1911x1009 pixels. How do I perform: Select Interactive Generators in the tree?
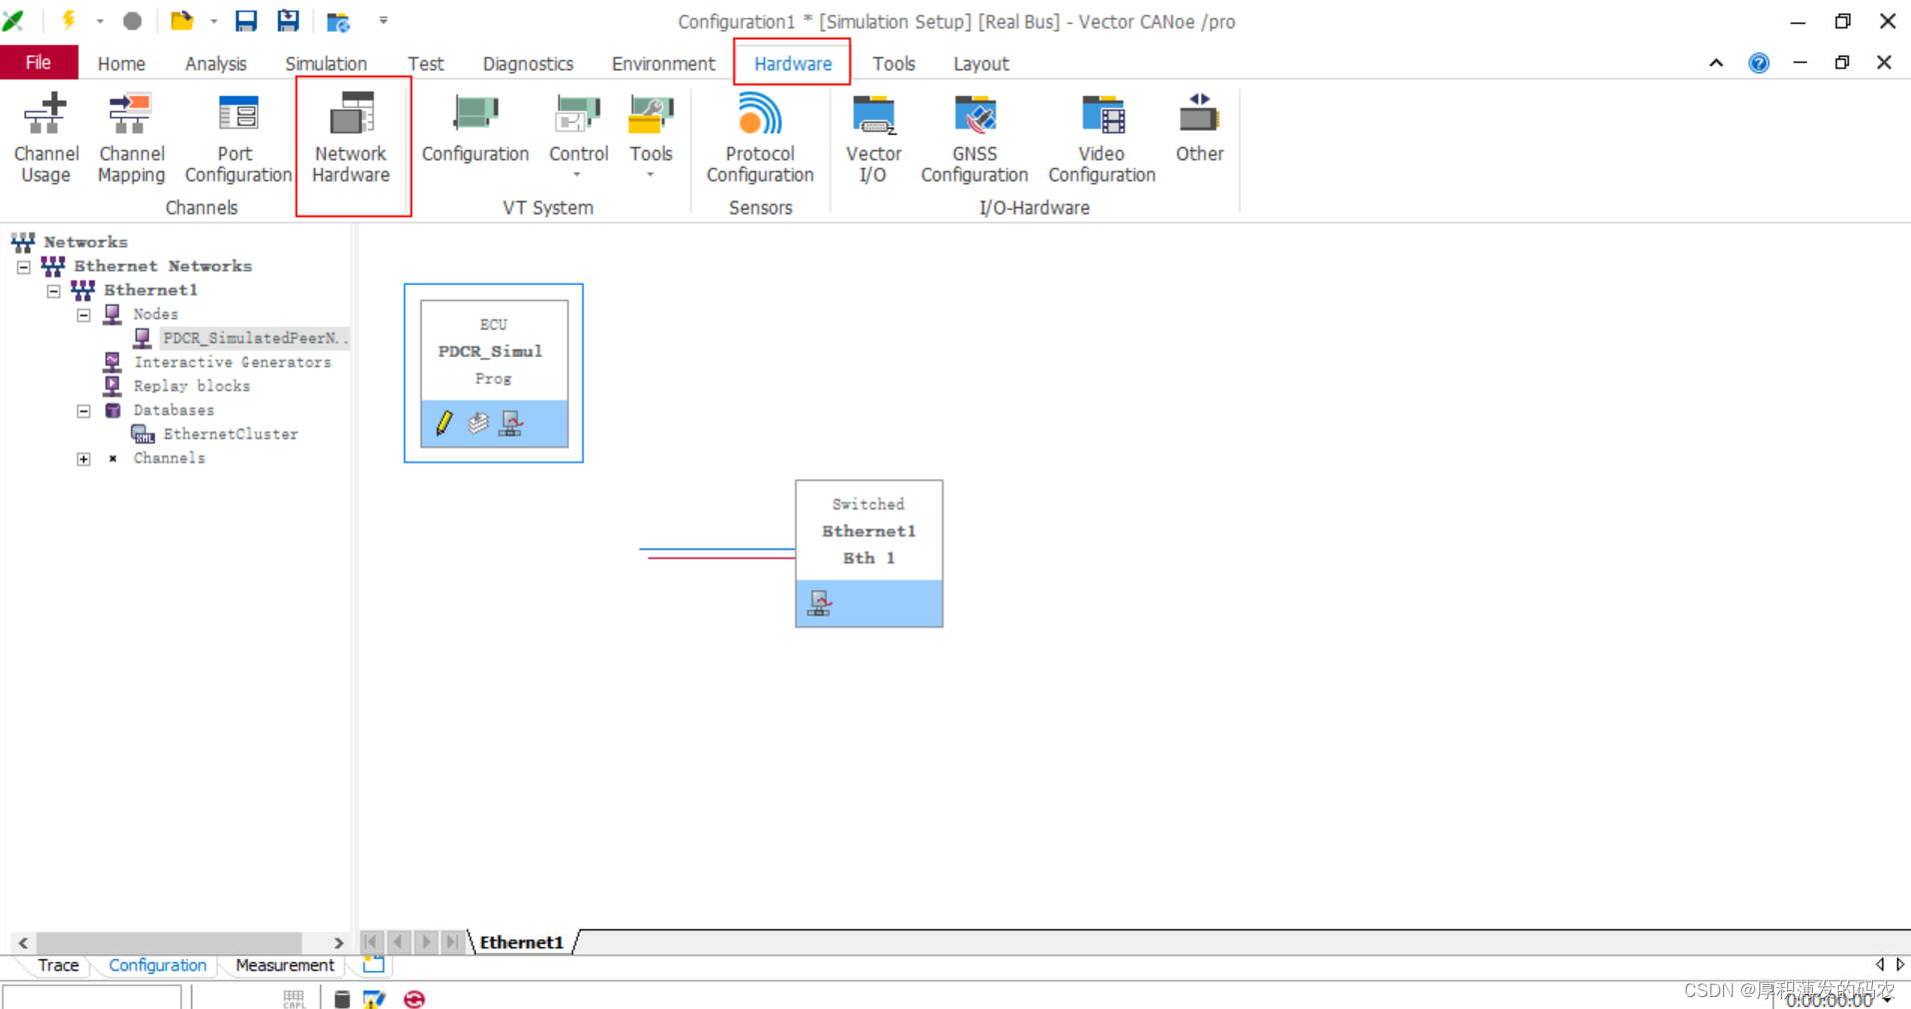[232, 362]
